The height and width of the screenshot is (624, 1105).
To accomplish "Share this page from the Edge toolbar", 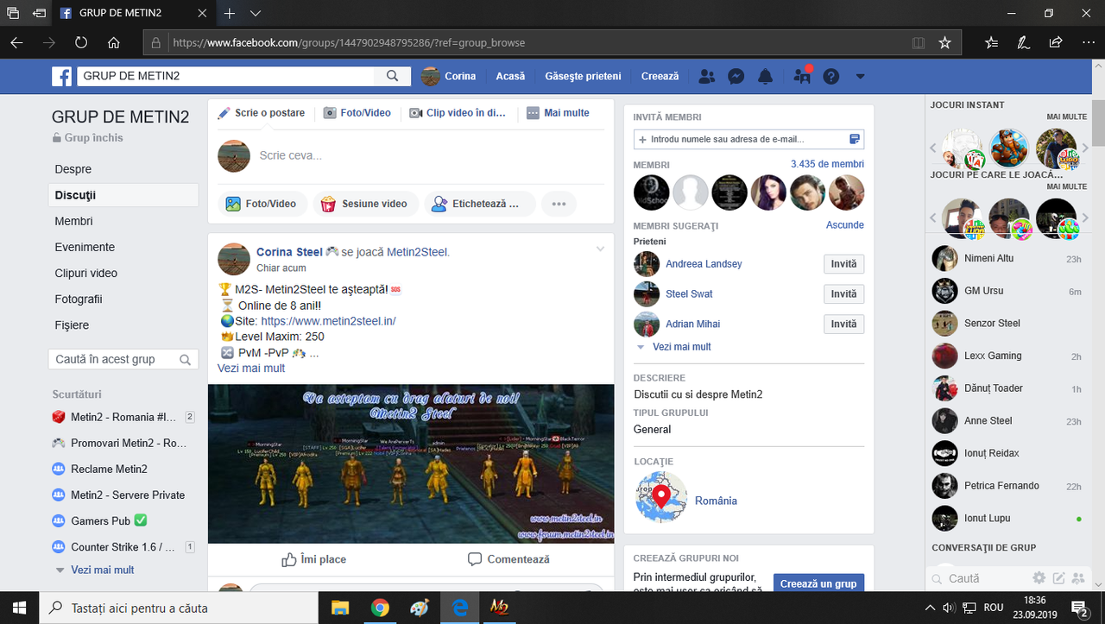I will click(1055, 42).
